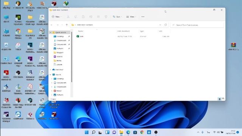Viewport: 242px width, 136px height.
Task: Go up one folder level with Up arrow
Action: (67, 25)
